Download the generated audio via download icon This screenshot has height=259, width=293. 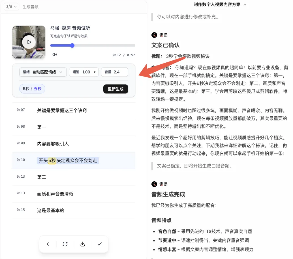[x=82, y=244]
